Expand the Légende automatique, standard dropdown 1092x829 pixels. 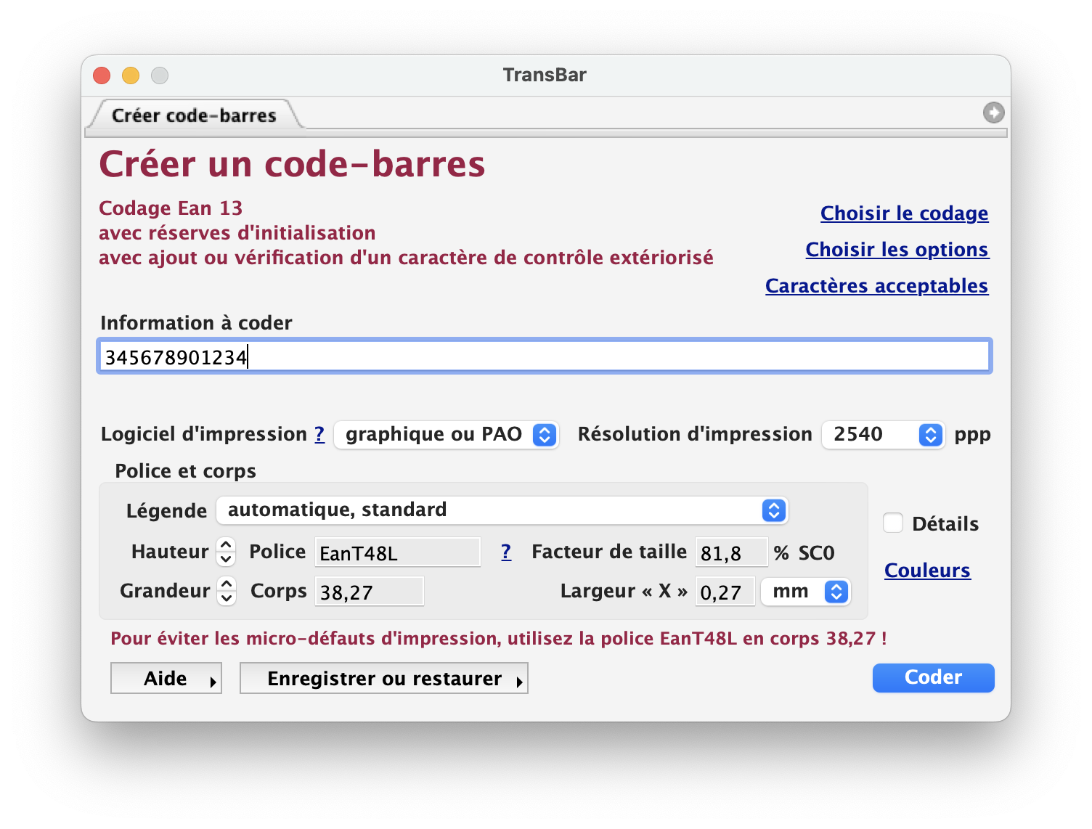502,510
